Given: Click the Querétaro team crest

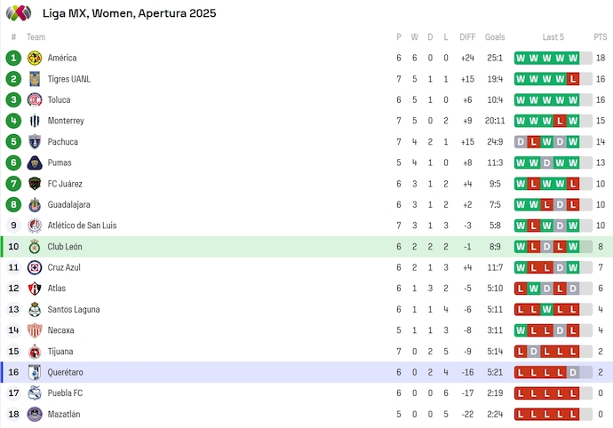Looking at the screenshot, I should point(35,372).
